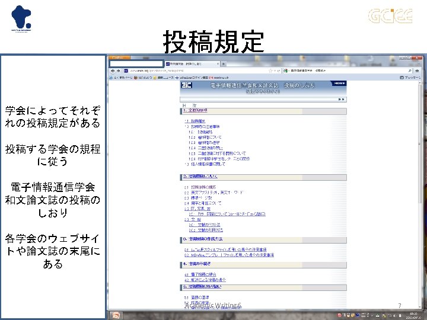The width and height of the screenshot is (427, 320).
Task: Open link 3.1 about LaTeX style file
Action: point(225,249)
